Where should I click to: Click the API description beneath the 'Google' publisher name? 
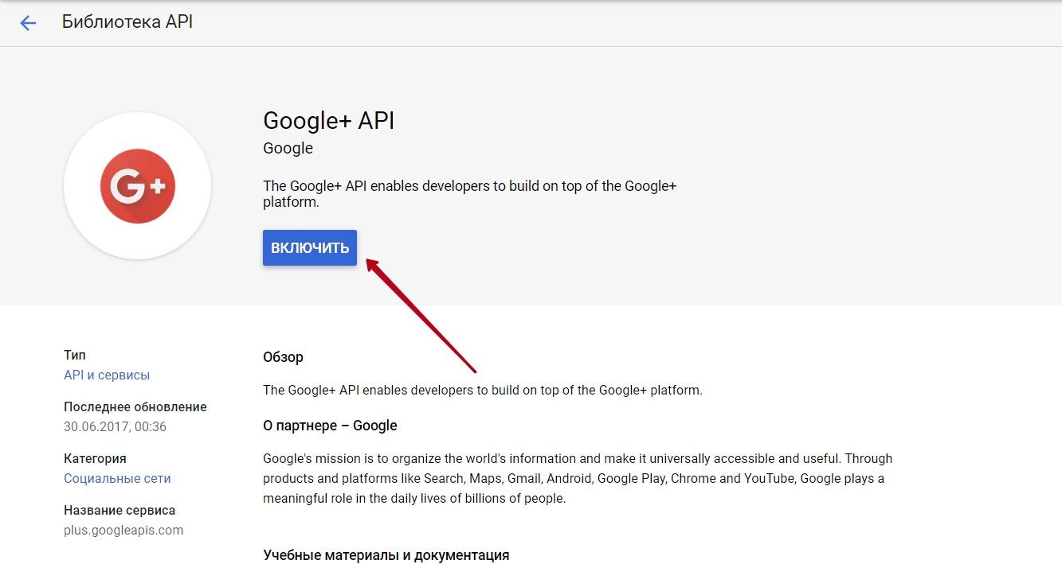tap(470, 194)
